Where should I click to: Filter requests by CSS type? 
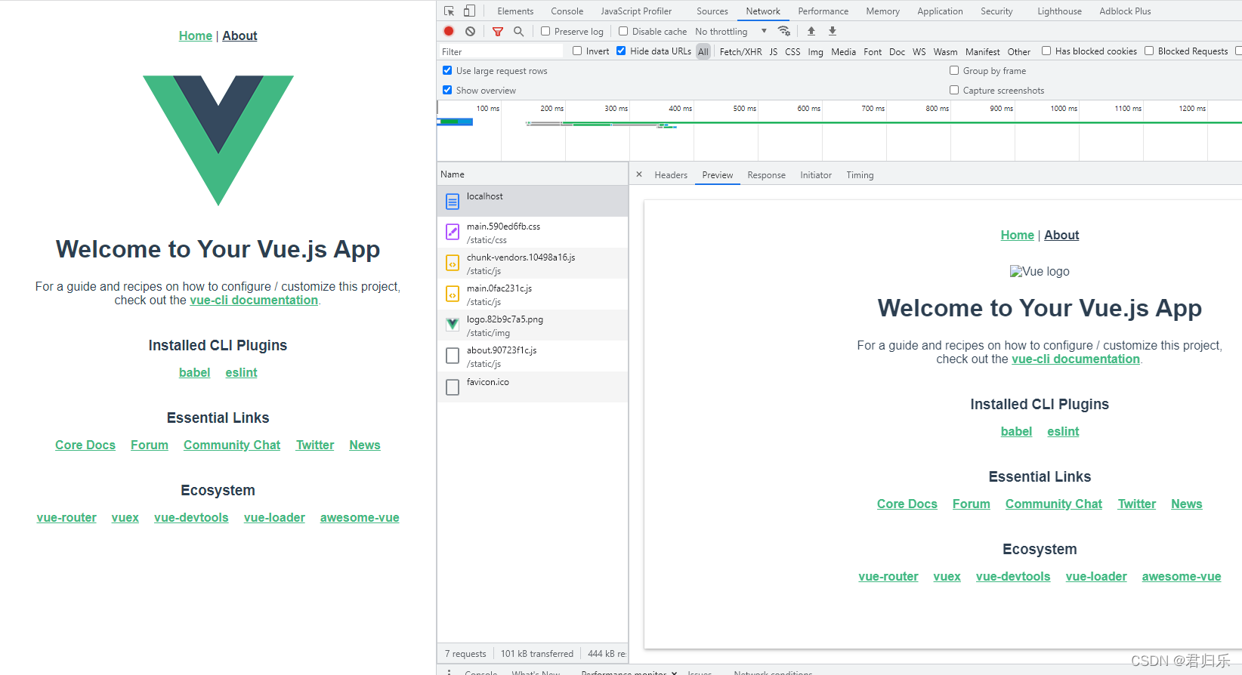point(792,51)
